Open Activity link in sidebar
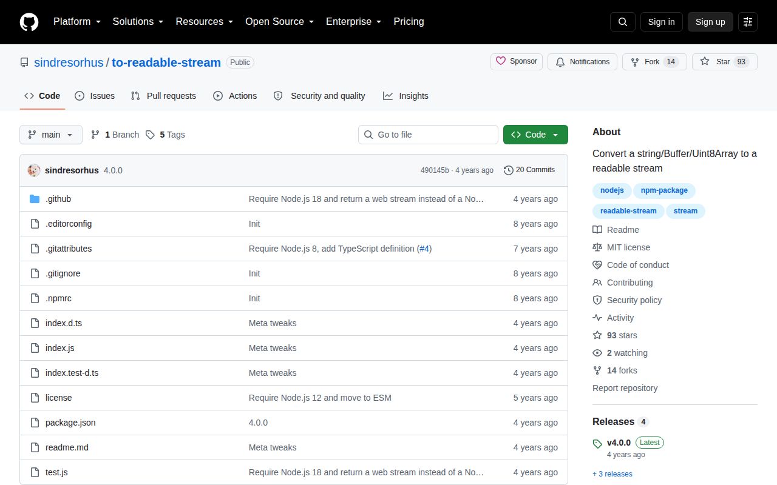 tap(613, 318)
